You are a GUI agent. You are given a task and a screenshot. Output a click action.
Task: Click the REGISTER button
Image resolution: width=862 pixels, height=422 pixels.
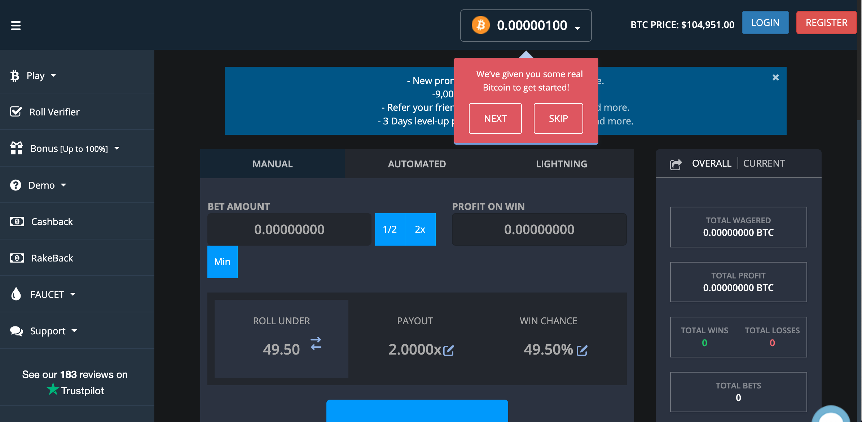point(826,23)
